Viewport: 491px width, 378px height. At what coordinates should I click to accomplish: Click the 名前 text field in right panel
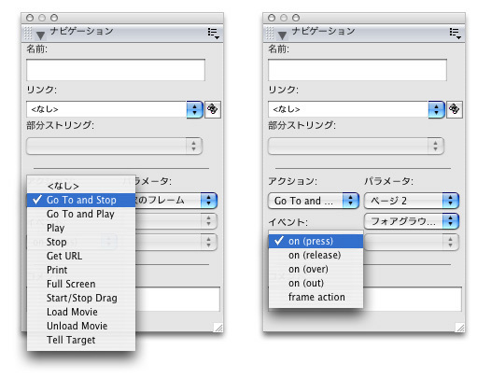point(358,70)
